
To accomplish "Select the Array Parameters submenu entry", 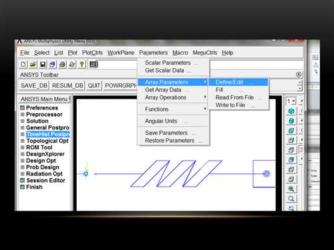I will [x=173, y=82].
